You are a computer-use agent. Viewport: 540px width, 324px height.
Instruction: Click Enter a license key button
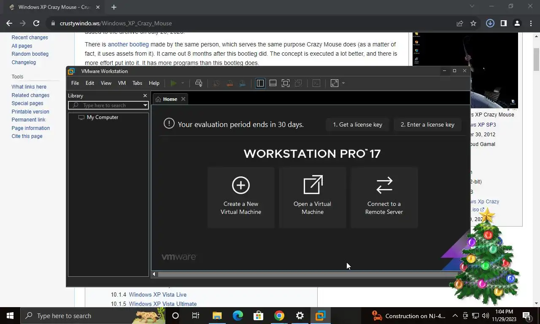(427, 124)
